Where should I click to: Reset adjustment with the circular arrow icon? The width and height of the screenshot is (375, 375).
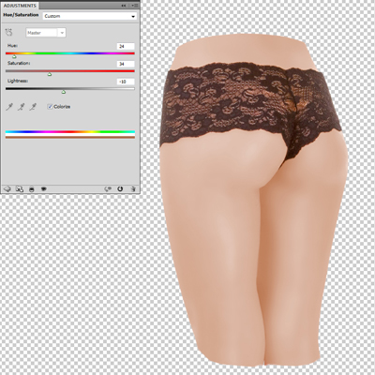120,189
